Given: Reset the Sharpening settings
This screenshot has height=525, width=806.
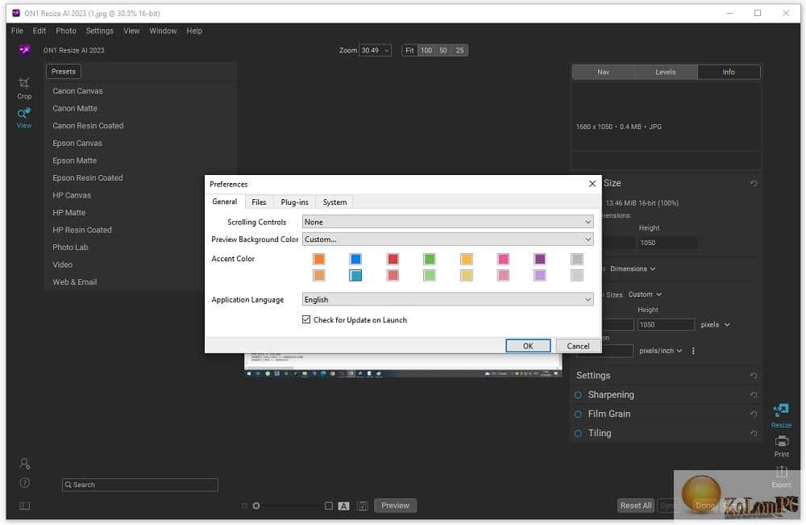Looking at the screenshot, I should 754,395.
